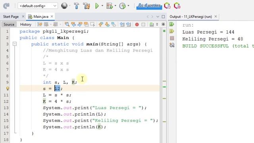Click the Profile Project icon
The width and height of the screenshot is (254, 143).
pyautogui.click(x=122, y=6)
